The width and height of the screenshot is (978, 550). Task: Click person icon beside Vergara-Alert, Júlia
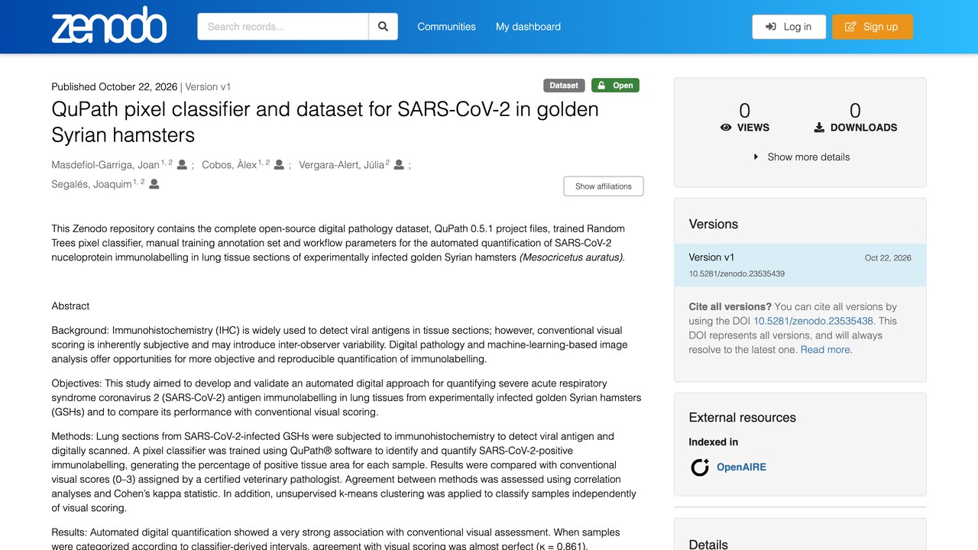coord(399,164)
